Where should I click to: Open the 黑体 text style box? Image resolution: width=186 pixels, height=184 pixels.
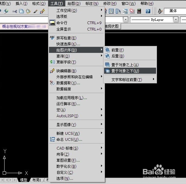pyautogui.click(x=175, y=11)
